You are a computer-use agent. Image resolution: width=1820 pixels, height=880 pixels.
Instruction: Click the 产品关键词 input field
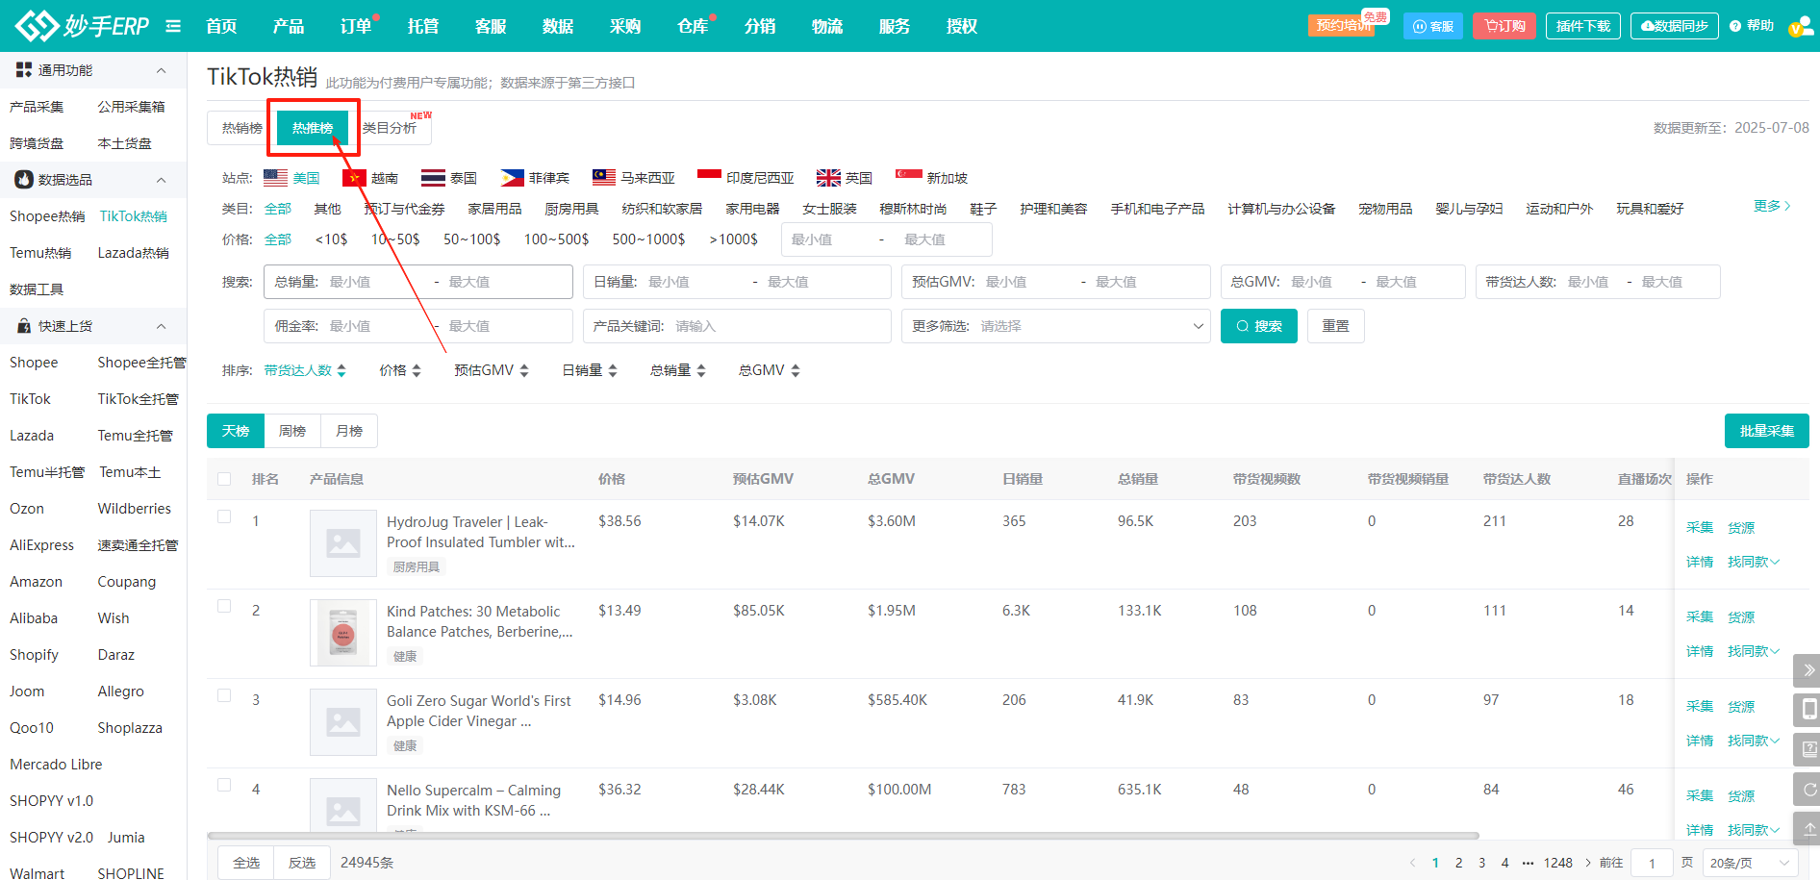pos(737,326)
